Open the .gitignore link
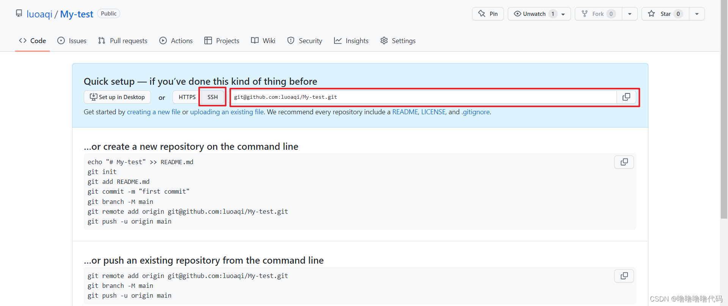The image size is (728, 306). [x=475, y=112]
